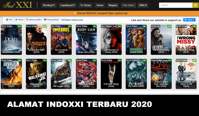Click the HD badge on Body Cam poster
199x116 pixels.
pos(95,26)
